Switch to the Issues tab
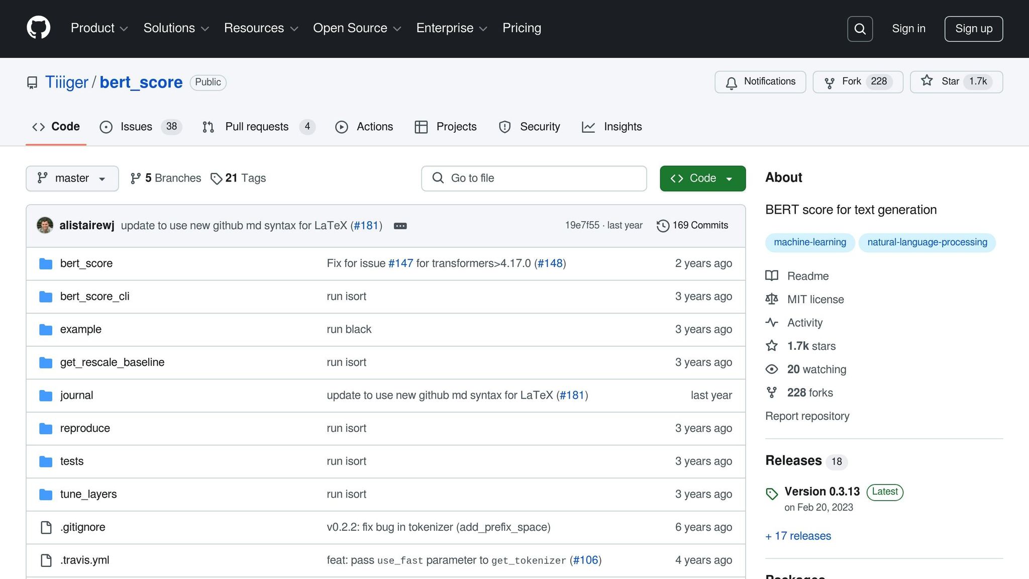This screenshot has width=1029, height=579. 136,127
